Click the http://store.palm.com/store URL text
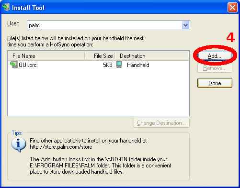The width and height of the screenshot is (240, 188). click(61, 147)
